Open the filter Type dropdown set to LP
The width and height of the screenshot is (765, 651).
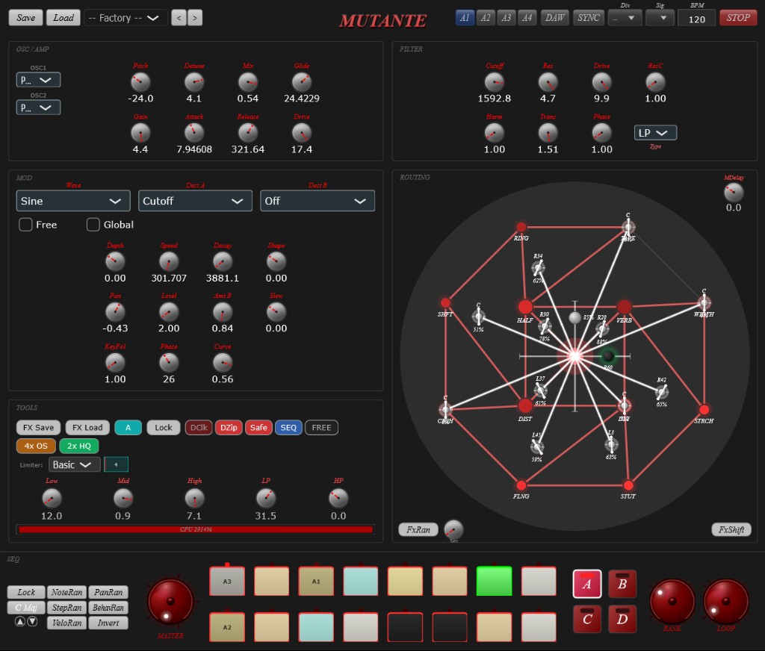[655, 132]
